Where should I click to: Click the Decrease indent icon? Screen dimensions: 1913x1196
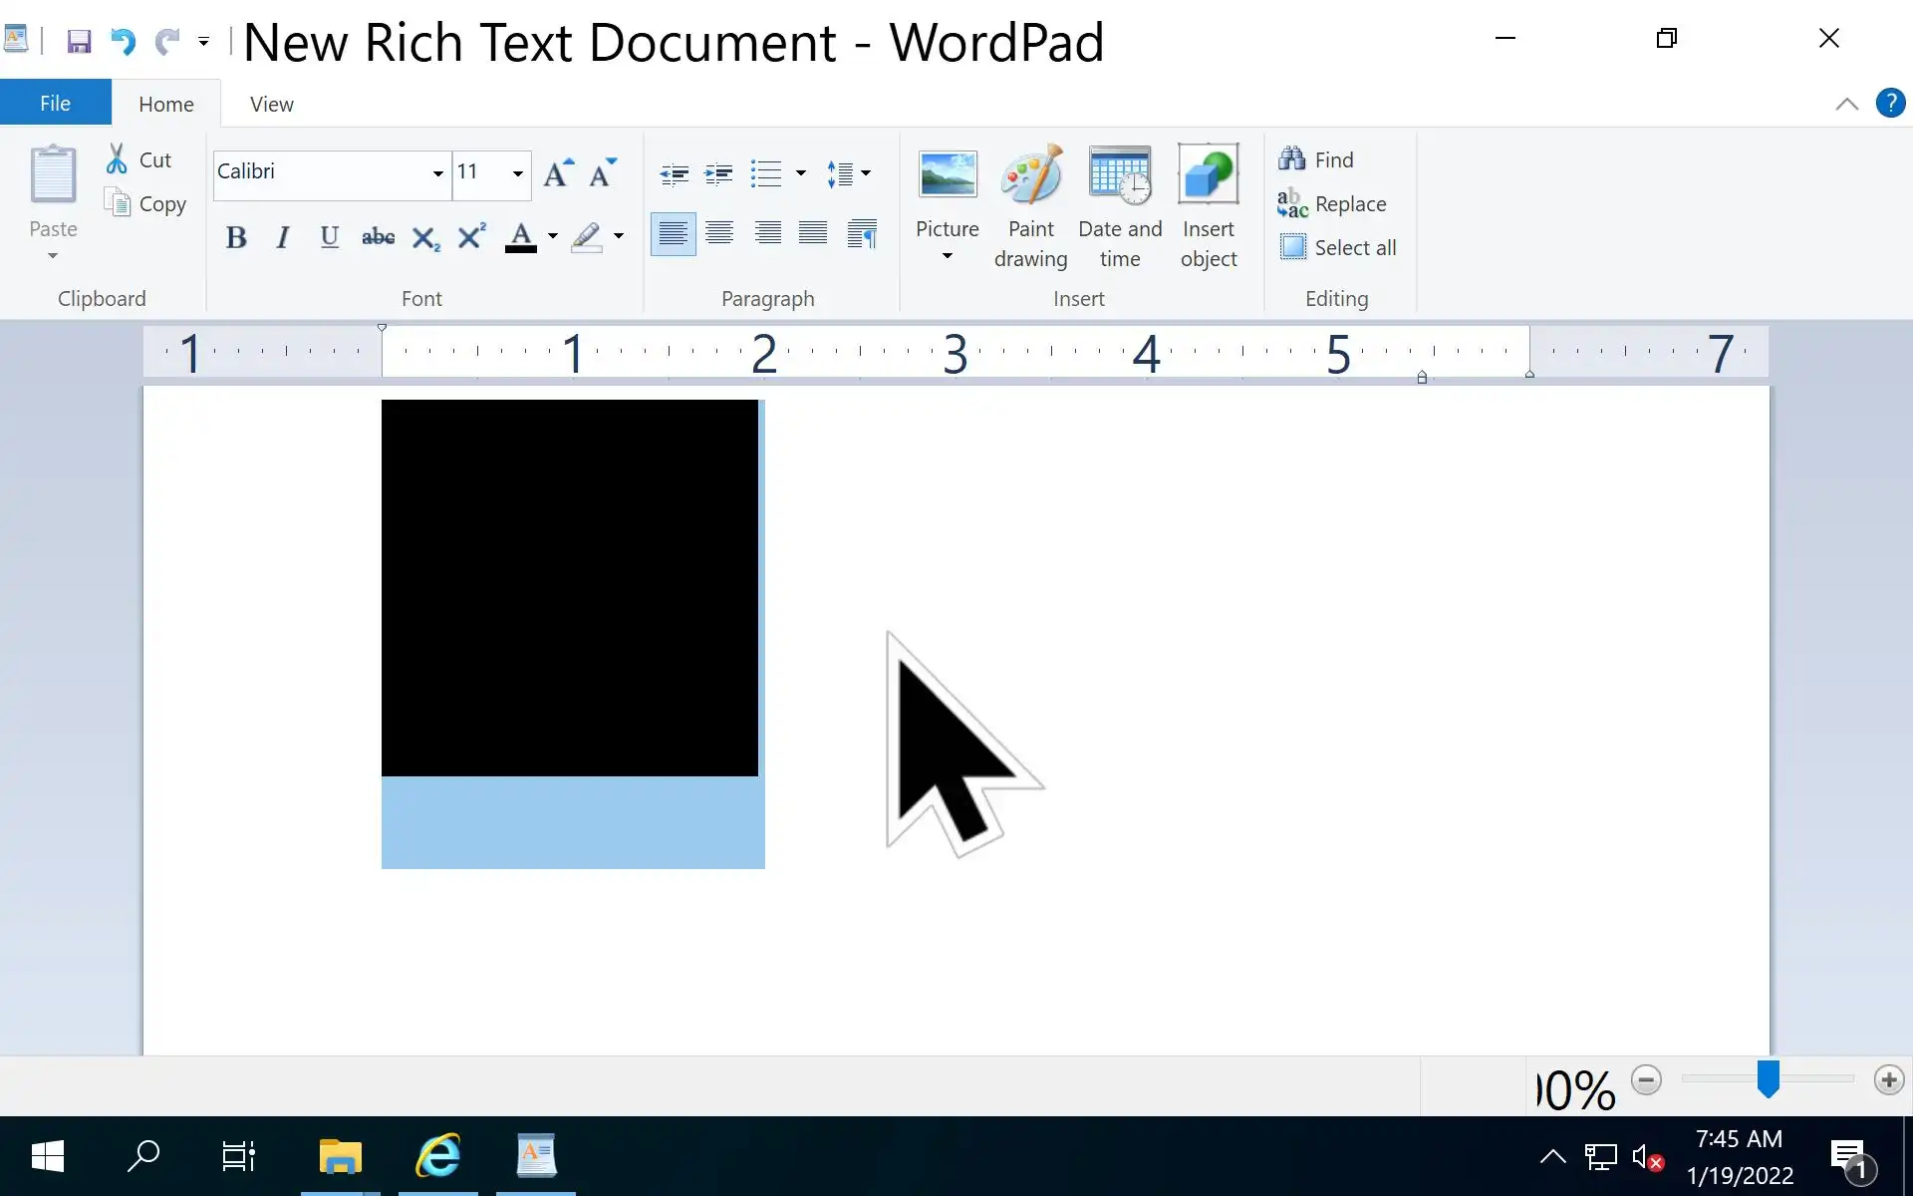[x=674, y=174]
